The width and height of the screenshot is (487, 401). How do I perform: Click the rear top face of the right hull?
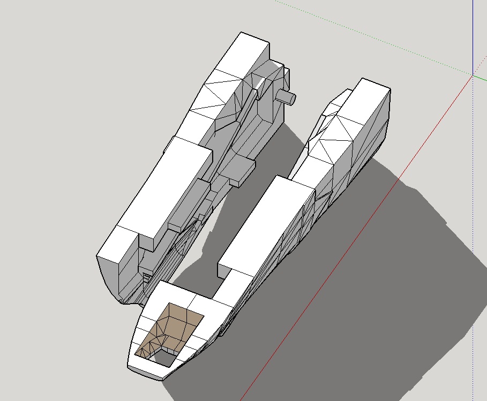point(364,99)
